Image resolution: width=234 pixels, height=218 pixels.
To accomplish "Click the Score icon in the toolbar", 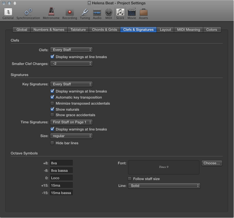I will tap(120, 12).
